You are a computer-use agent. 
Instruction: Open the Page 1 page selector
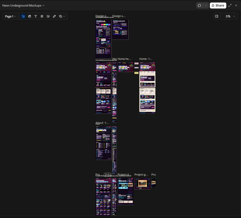pos(10,16)
